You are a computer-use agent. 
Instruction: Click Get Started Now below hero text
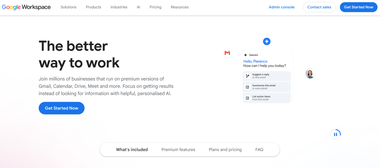point(62,108)
